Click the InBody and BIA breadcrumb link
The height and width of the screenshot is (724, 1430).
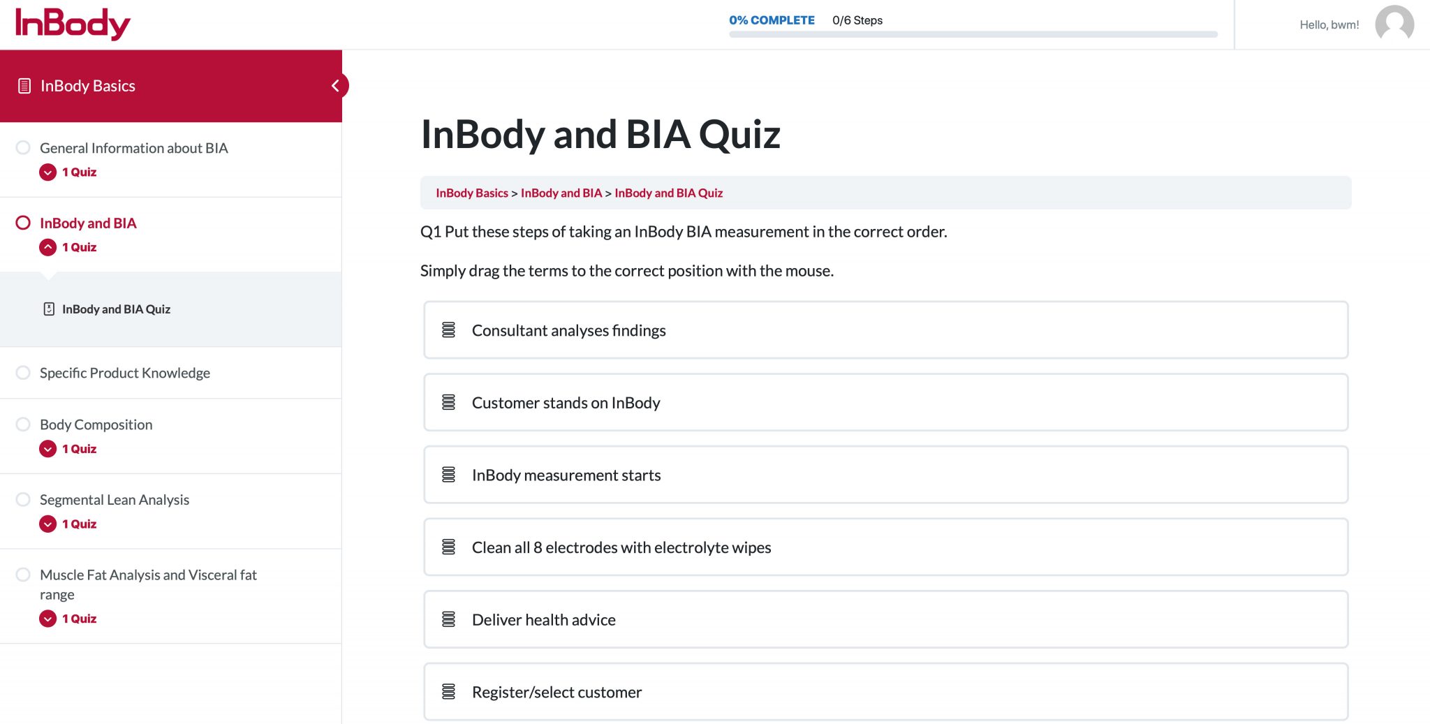(561, 193)
